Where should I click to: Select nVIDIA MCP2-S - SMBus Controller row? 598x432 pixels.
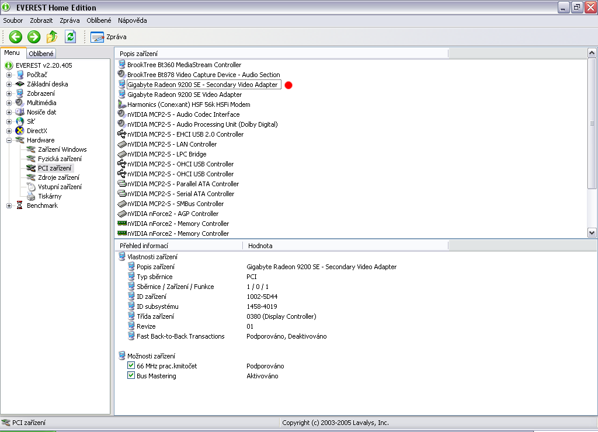(175, 204)
